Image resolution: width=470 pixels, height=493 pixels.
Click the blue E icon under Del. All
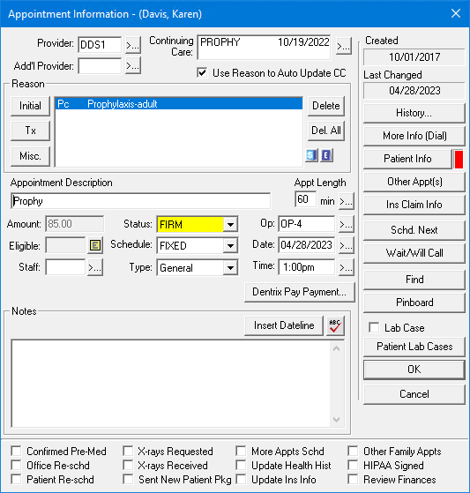click(x=326, y=155)
